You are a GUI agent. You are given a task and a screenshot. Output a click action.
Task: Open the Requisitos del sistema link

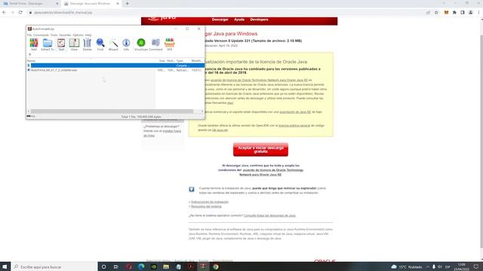[x=206, y=206]
